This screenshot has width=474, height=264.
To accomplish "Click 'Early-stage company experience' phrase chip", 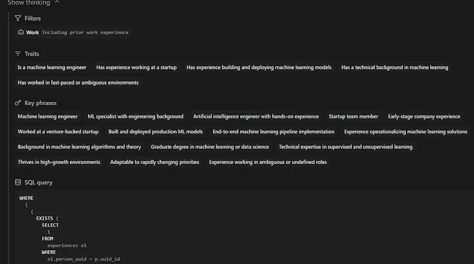I will pos(424,116).
